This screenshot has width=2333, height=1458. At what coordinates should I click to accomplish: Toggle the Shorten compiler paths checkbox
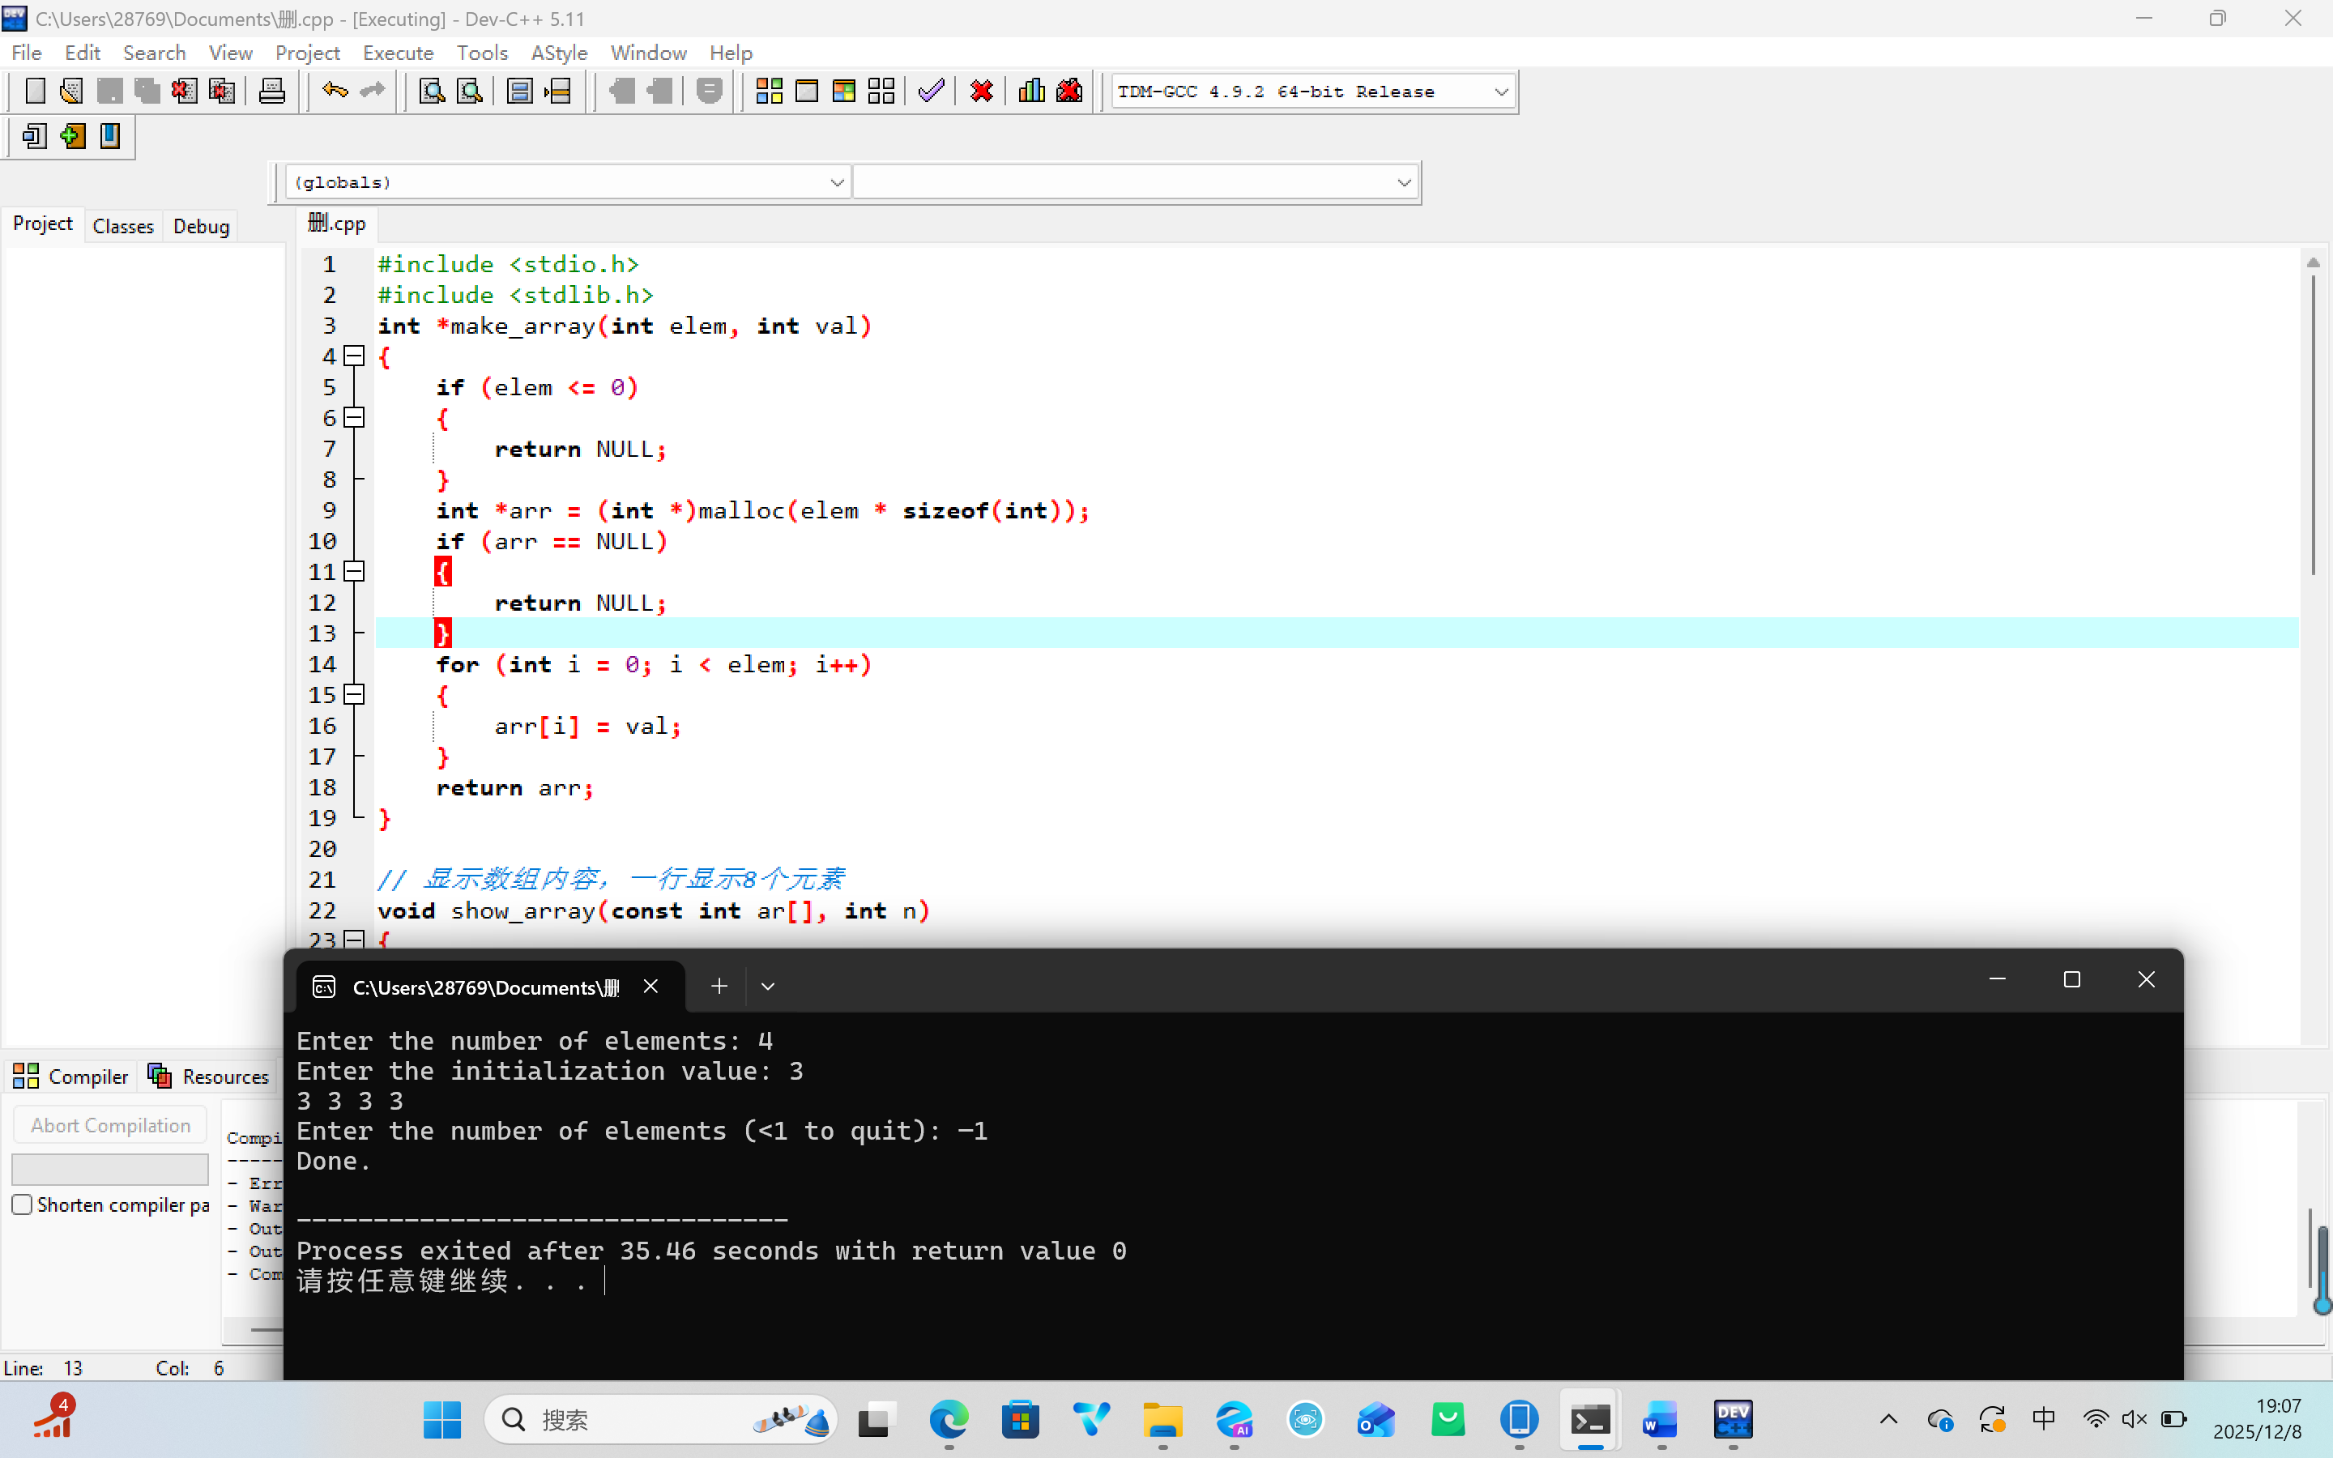[x=22, y=1204]
